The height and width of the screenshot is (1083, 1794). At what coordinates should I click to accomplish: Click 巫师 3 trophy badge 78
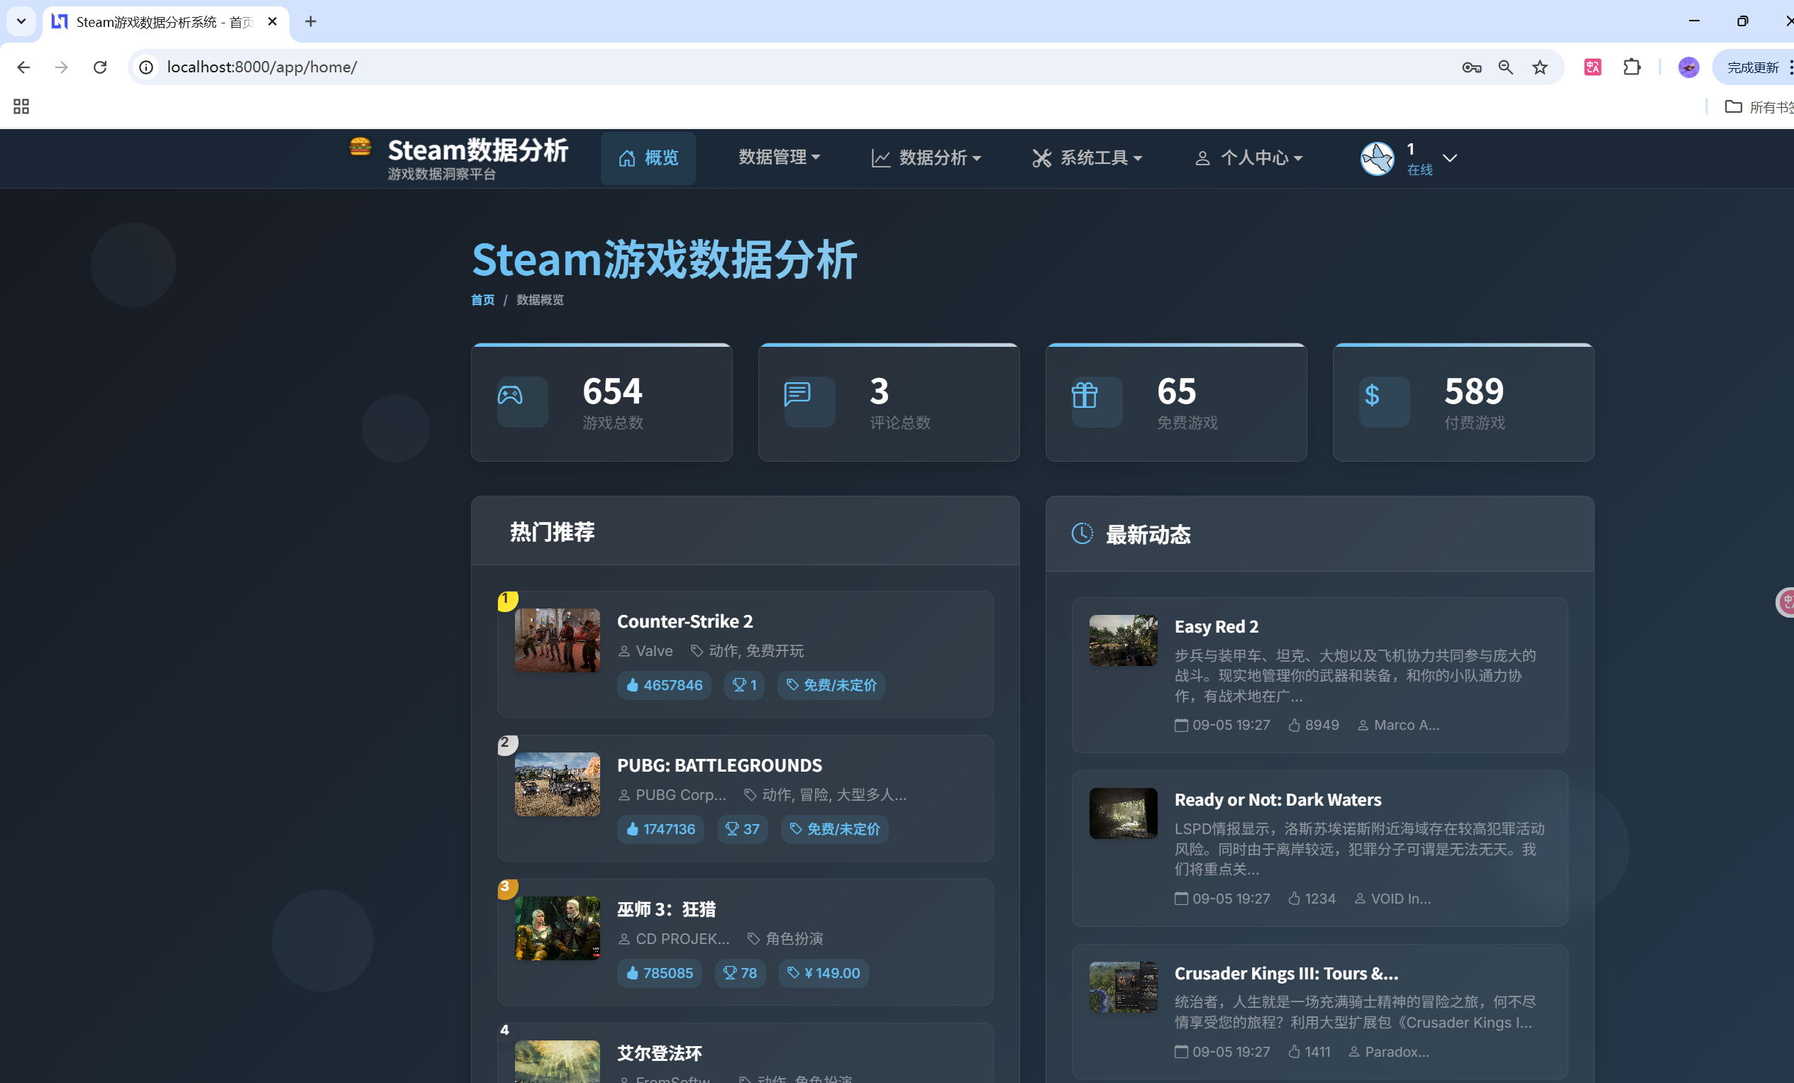741,974
